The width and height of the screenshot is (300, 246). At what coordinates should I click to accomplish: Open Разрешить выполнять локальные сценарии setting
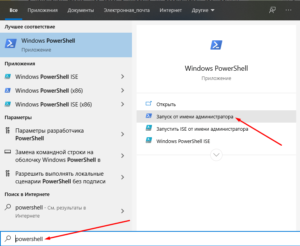66,177
